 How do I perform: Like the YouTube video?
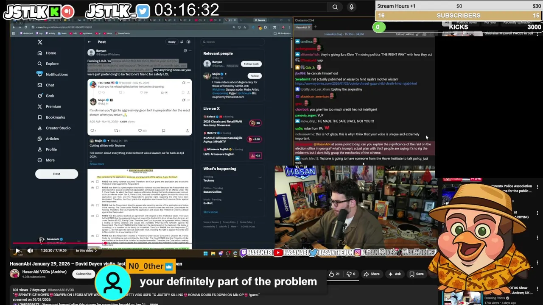tap(335, 274)
